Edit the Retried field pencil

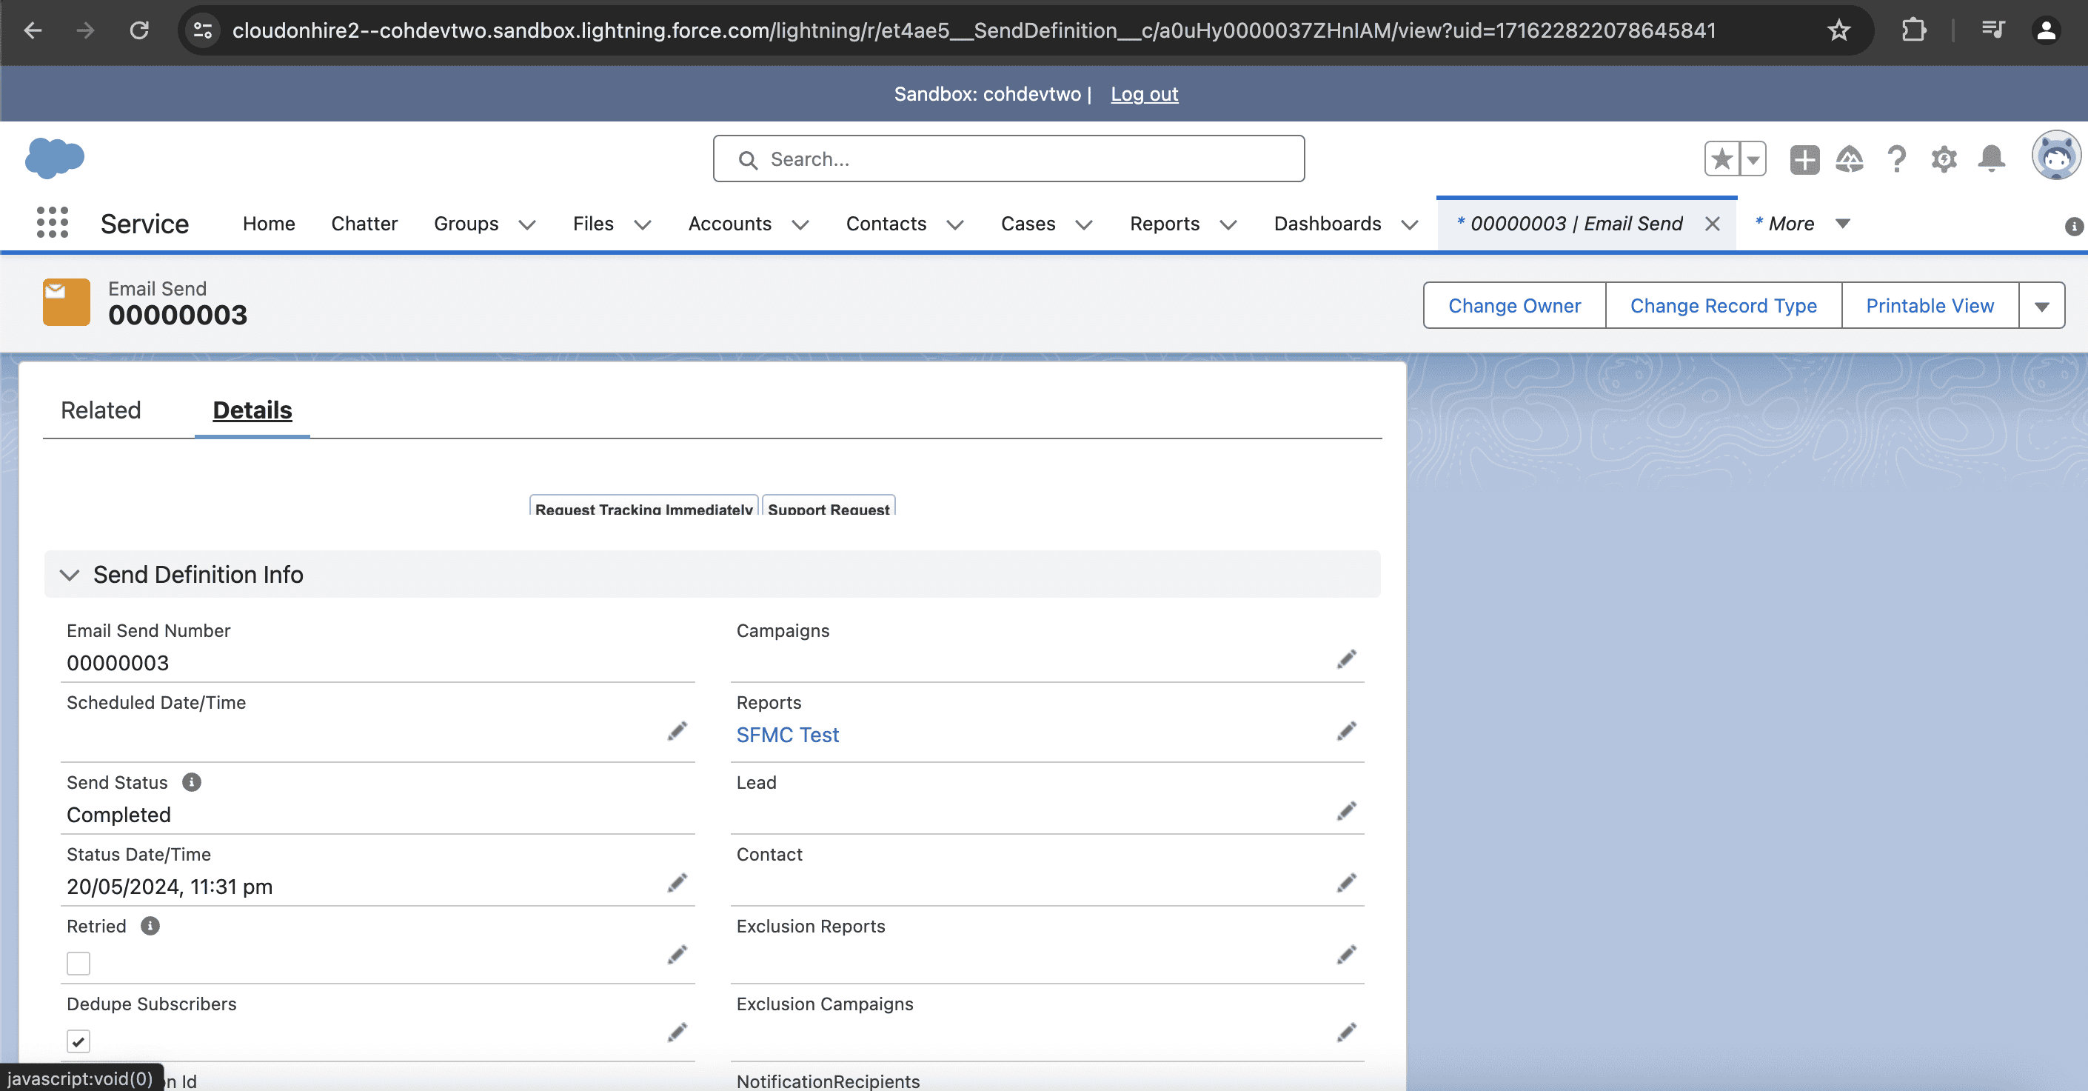677,955
